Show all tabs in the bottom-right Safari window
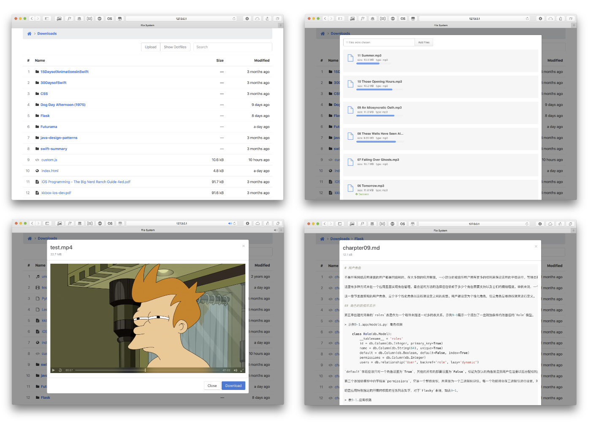This screenshot has height=422, width=591. [570, 224]
